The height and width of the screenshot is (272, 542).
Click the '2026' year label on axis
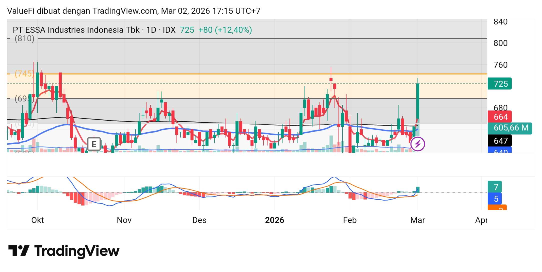[274, 220]
